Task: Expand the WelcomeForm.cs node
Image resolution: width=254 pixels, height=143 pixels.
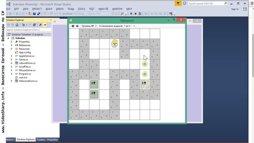Action: [x=12, y=81]
